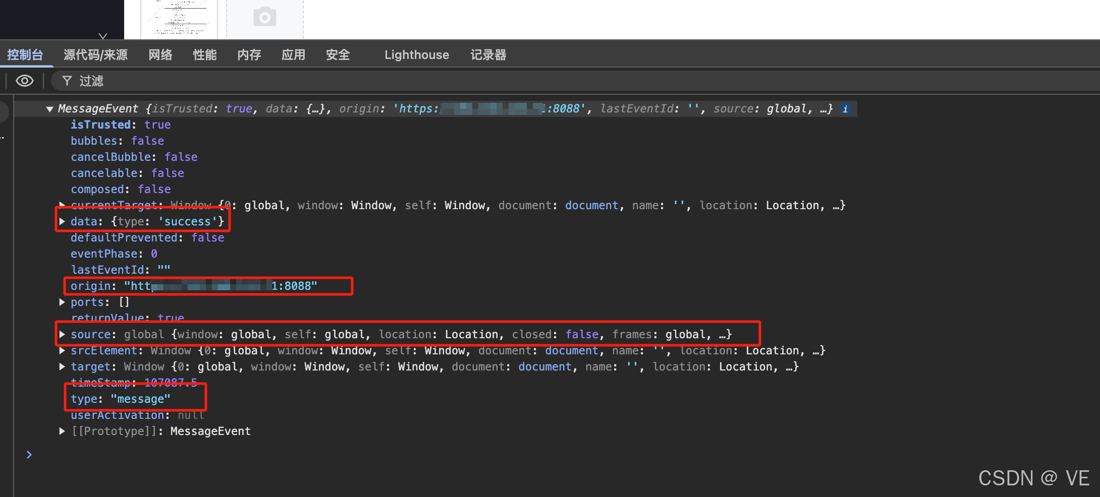The height and width of the screenshot is (497, 1100).
Task: Select the lastEventId line
Action: tap(121, 270)
